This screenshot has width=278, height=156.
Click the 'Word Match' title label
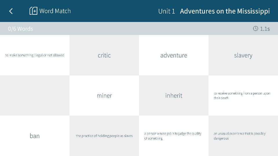tap(55, 11)
